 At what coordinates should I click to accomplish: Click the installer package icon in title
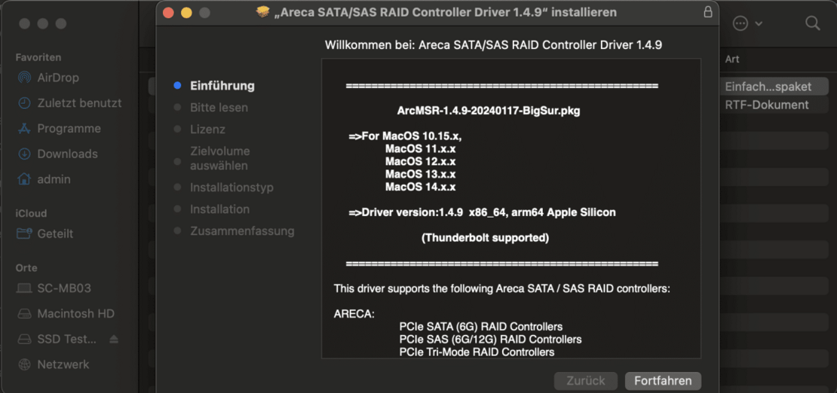[263, 12]
